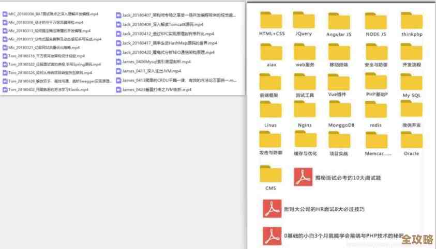This screenshot has height=249, width=436.
Task: Open the Angular JS folder
Action: pyautogui.click(x=339, y=21)
